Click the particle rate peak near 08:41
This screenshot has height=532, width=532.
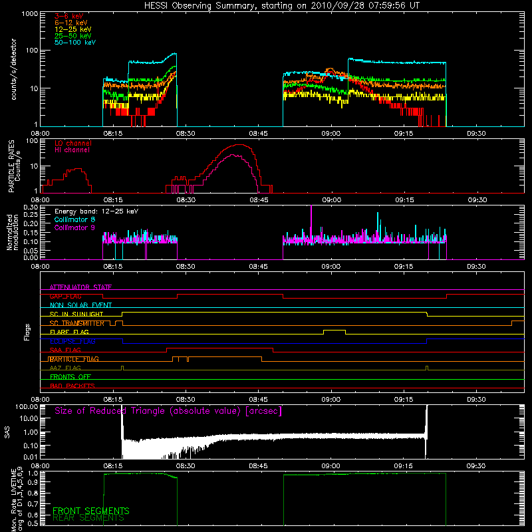point(239,145)
